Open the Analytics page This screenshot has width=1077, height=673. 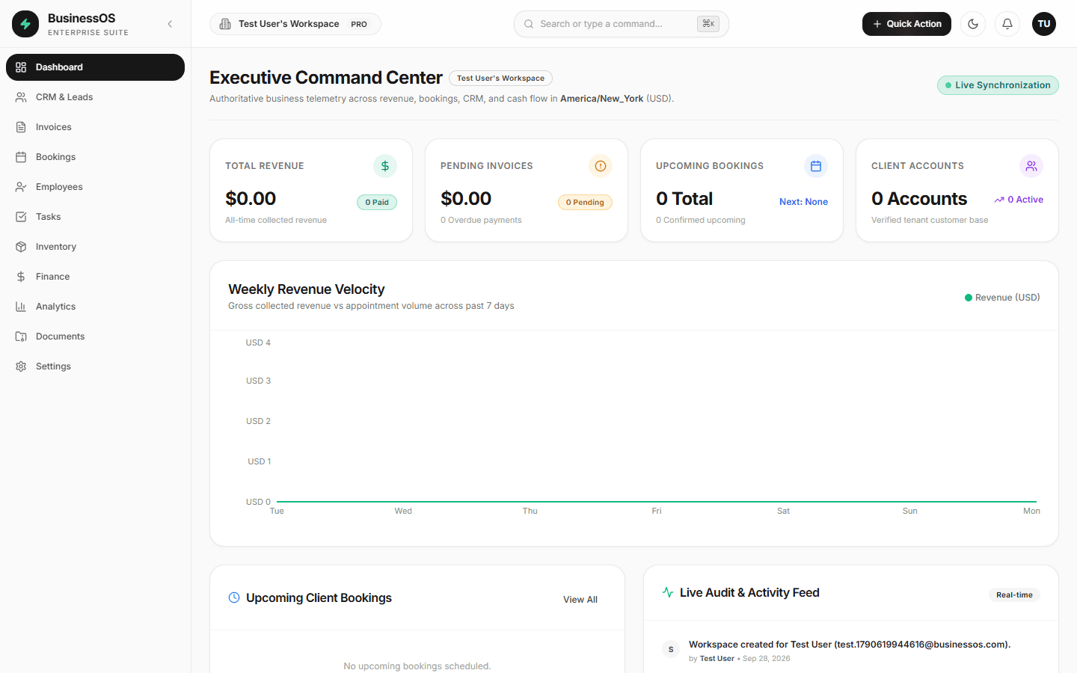pyautogui.click(x=95, y=307)
